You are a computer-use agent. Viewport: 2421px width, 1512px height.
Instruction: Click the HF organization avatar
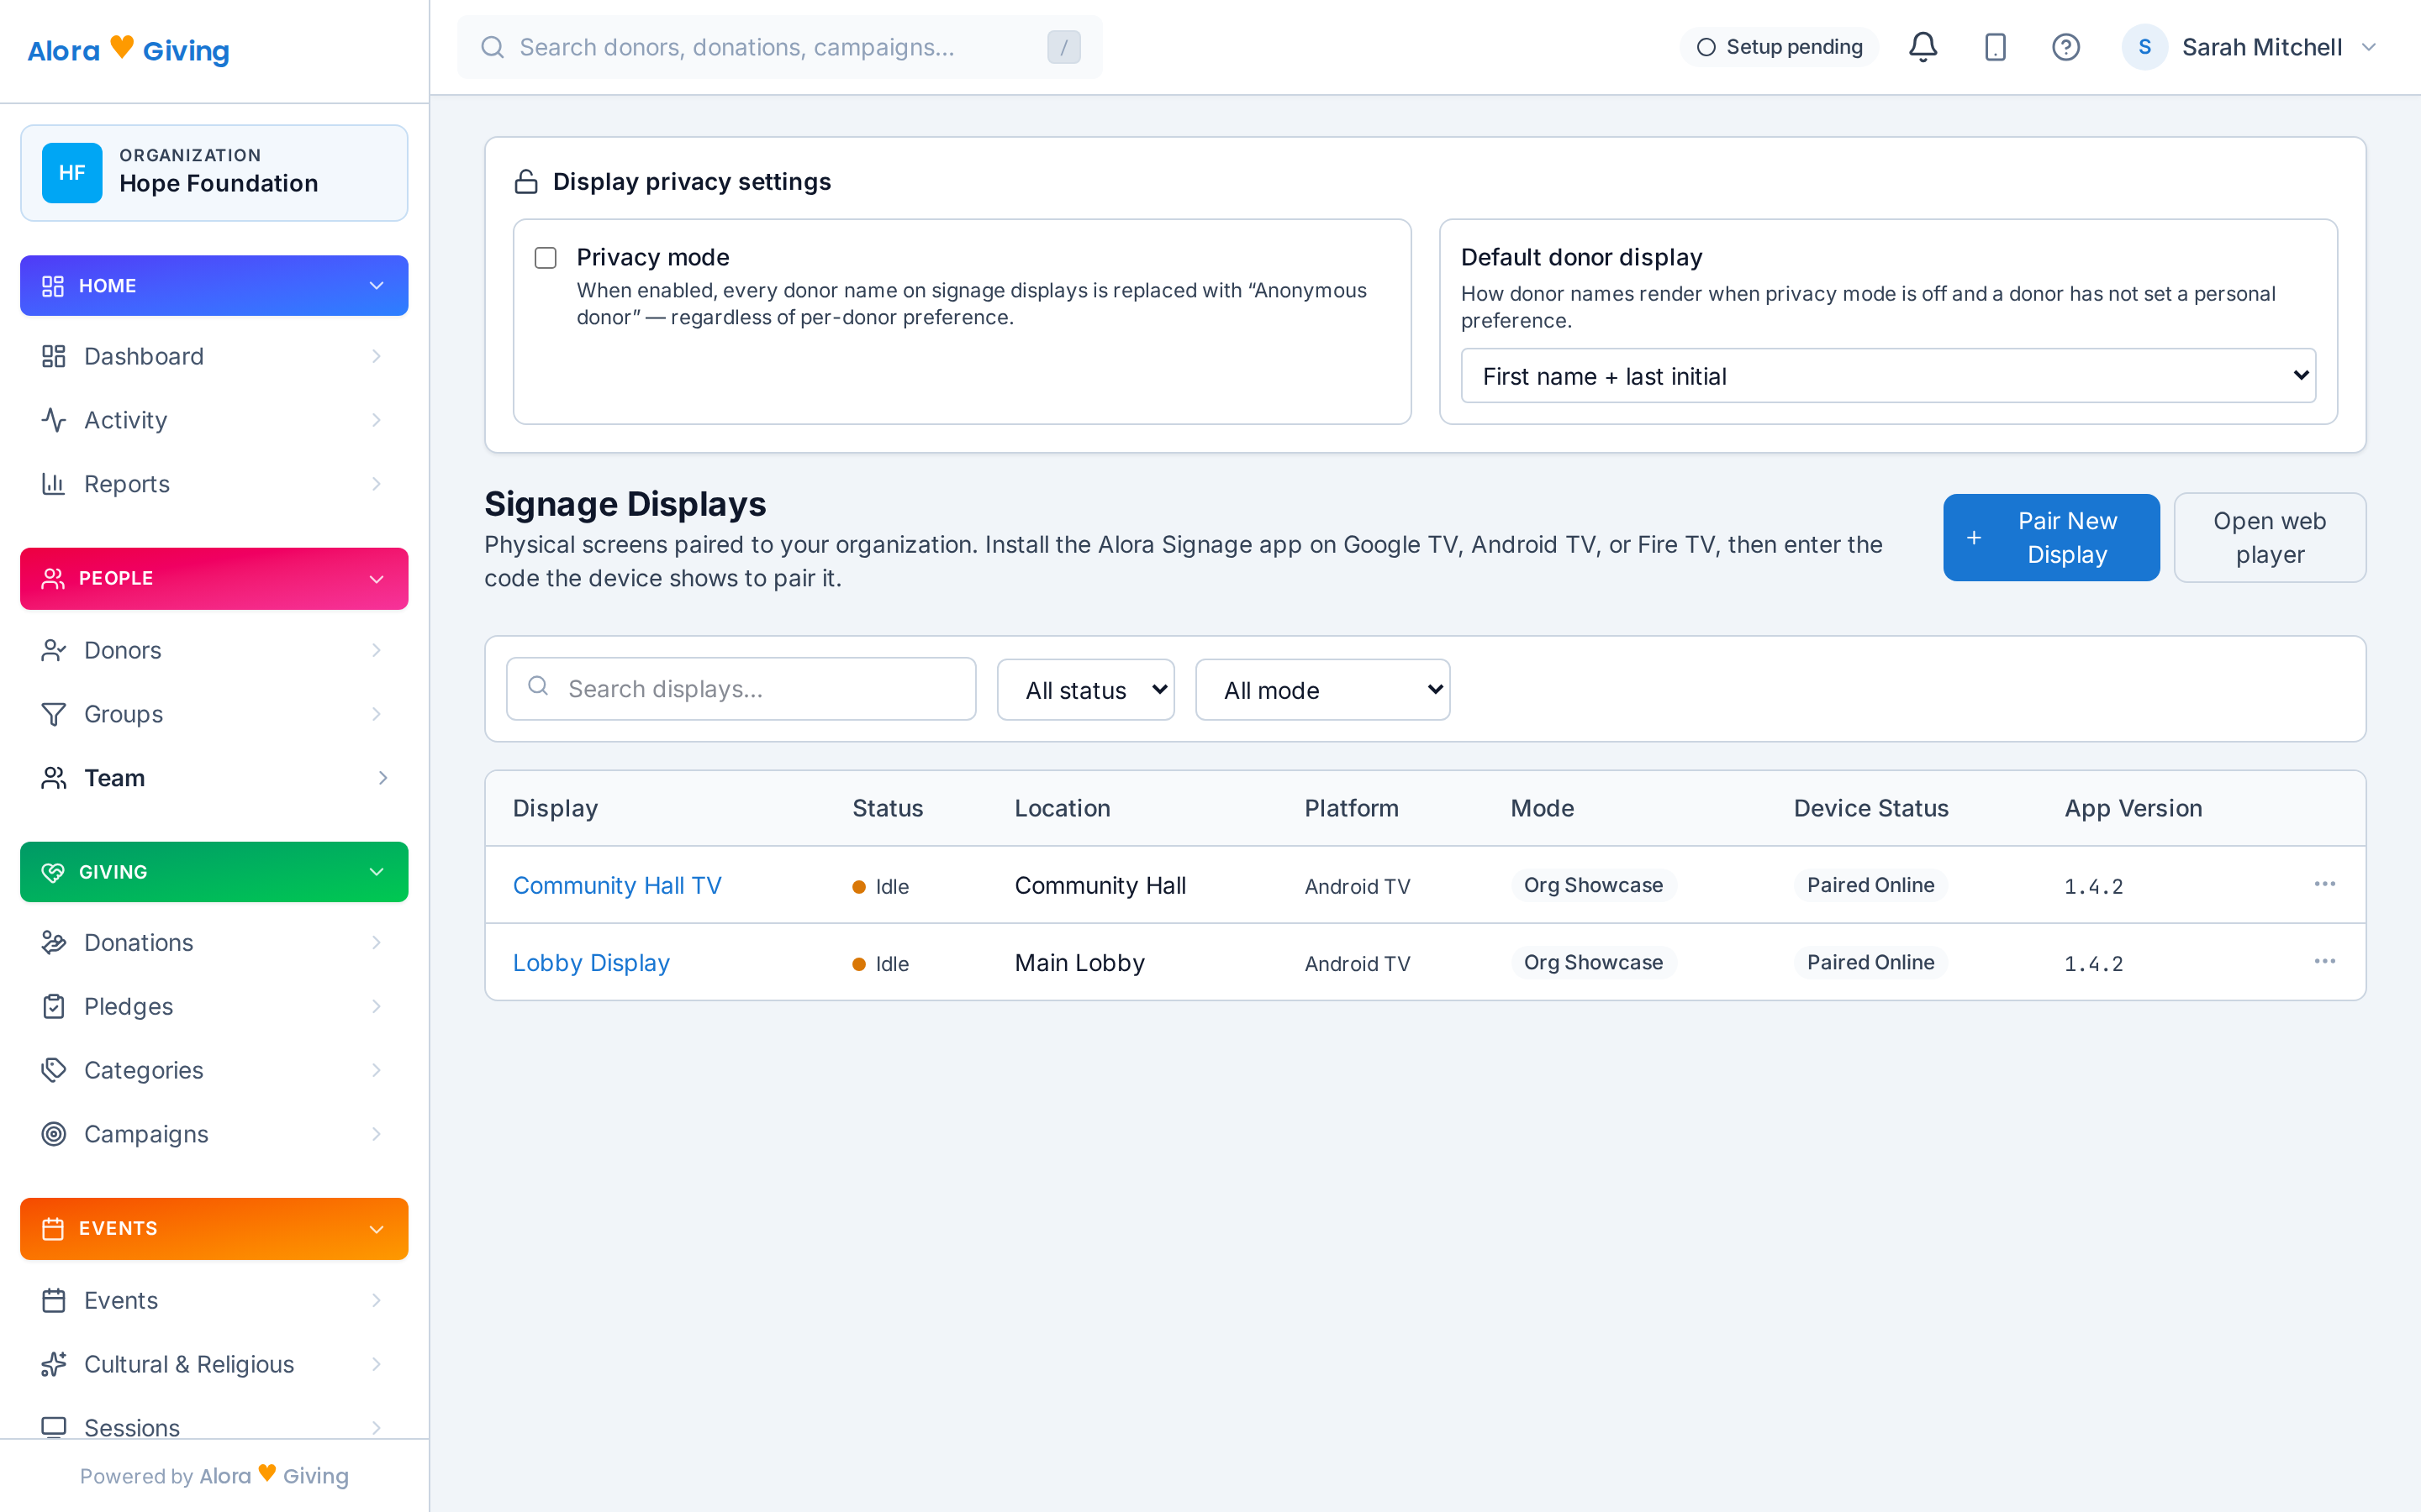point(72,173)
